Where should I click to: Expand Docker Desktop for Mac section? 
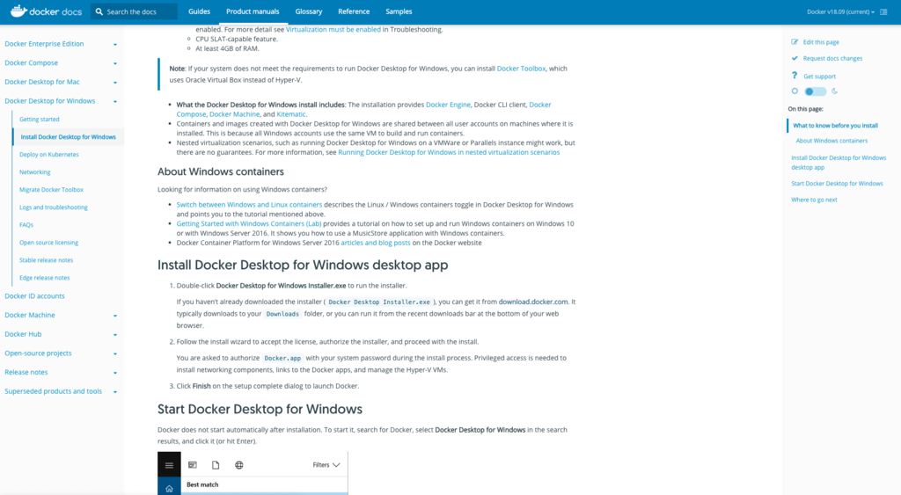coord(115,82)
